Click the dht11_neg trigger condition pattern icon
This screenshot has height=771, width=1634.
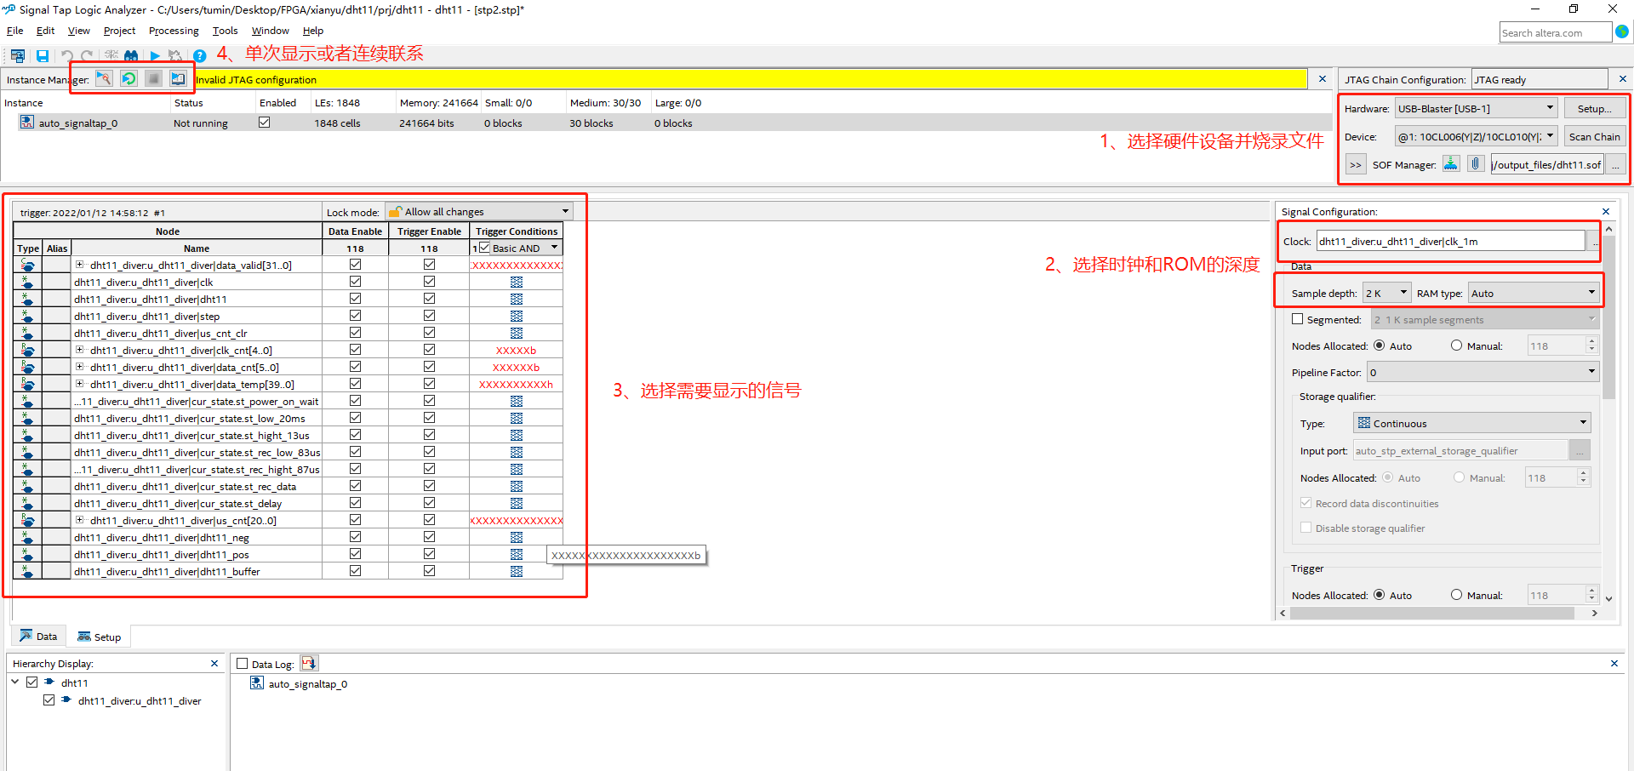[517, 537]
